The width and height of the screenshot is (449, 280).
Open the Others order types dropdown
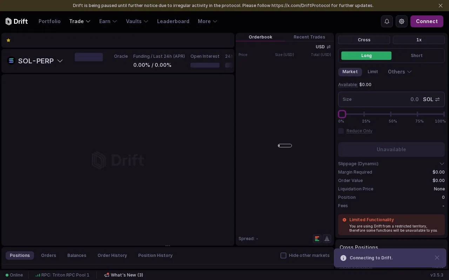(400, 72)
